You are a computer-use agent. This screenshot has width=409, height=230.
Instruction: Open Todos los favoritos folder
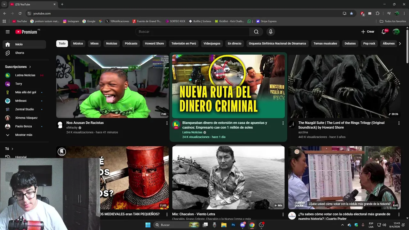point(393,21)
